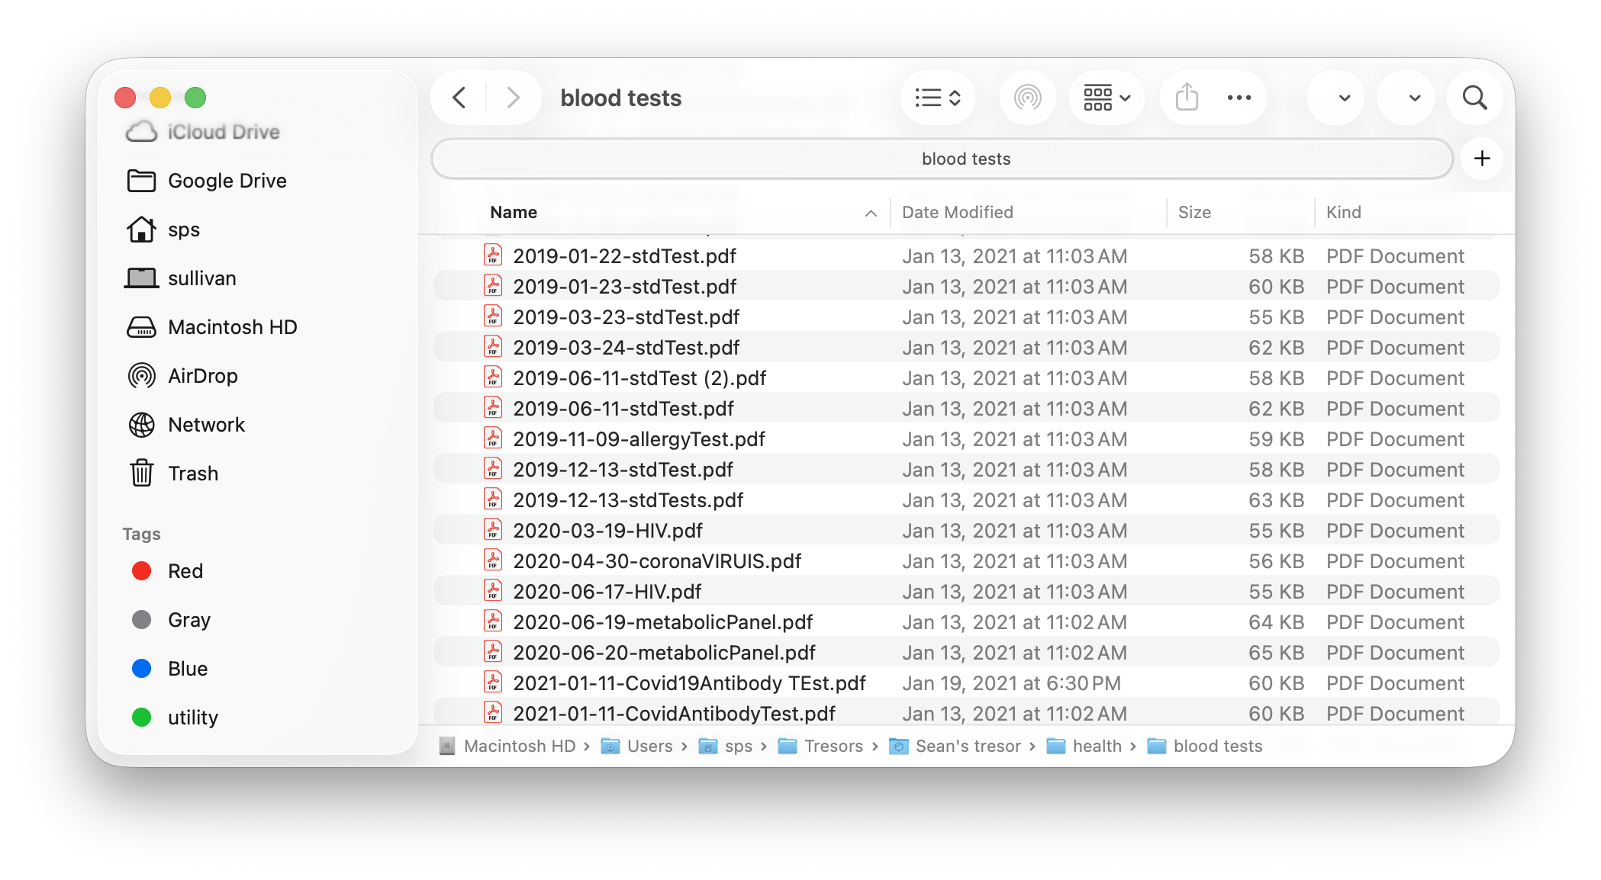Select 2019-12-13-stdTests.pdf
Screen dimensions: 1601x880
966,500
